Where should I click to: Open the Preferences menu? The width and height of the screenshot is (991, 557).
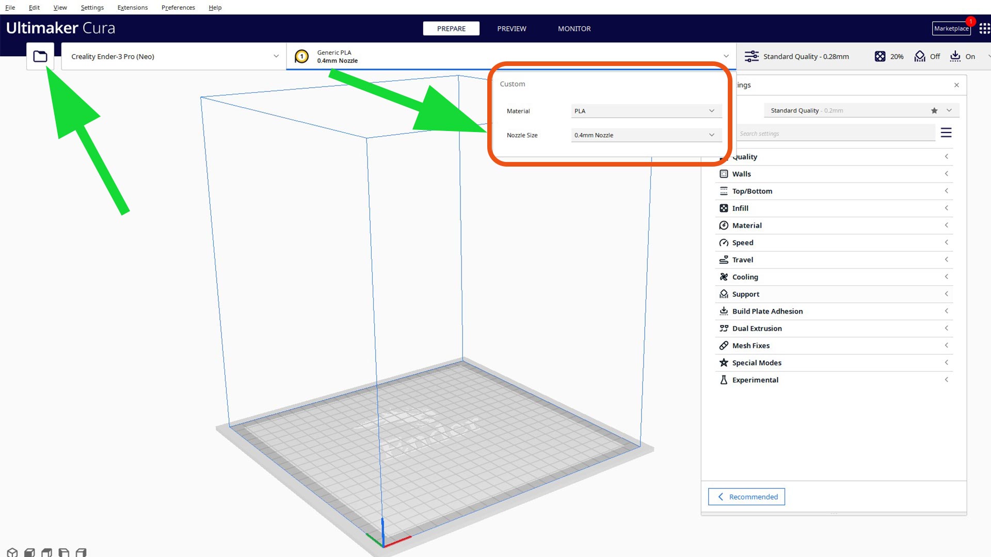[178, 7]
